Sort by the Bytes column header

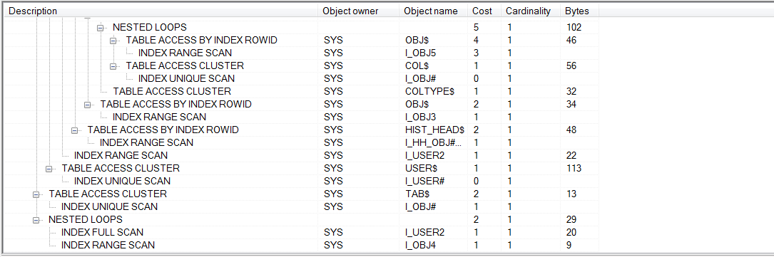[579, 11]
